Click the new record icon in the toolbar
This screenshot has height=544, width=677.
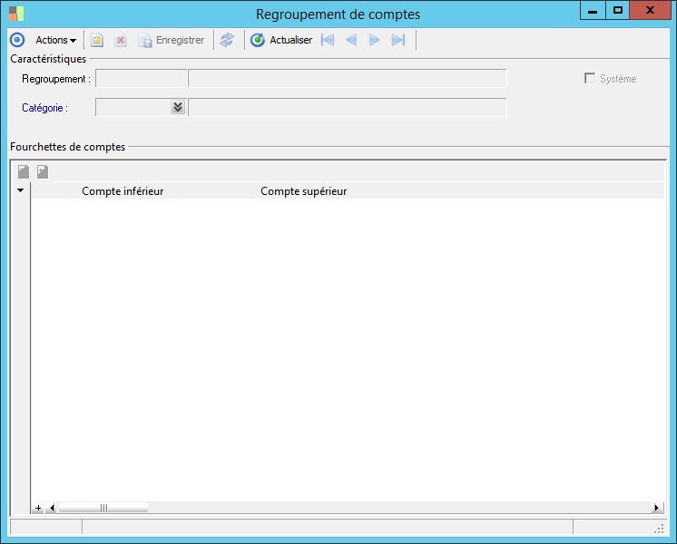pyautogui.click(x=97, y=40)
